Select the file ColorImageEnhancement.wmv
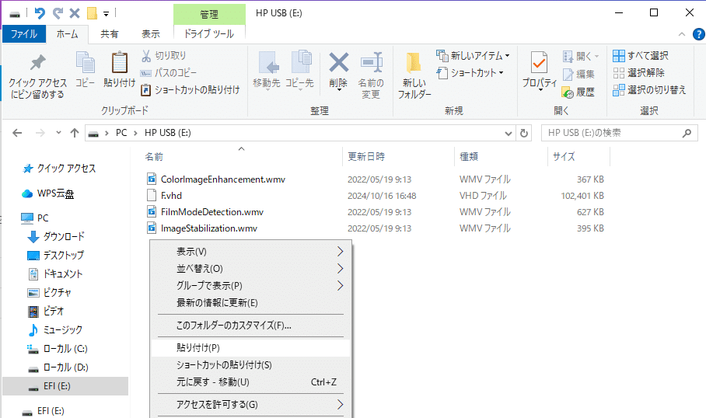The height and width of the screenshot is (418, 706). [x=223, y=179]
